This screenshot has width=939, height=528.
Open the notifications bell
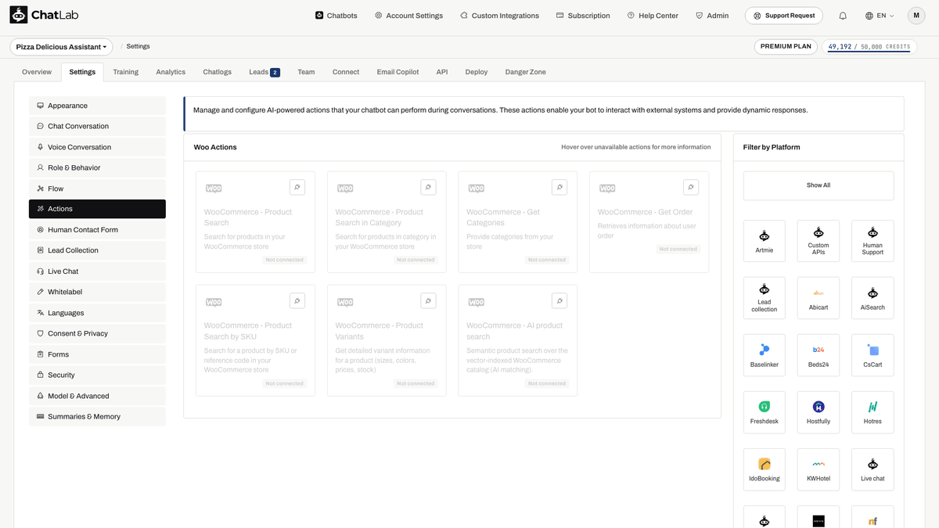pyautogui.click(x=843, y=16)
